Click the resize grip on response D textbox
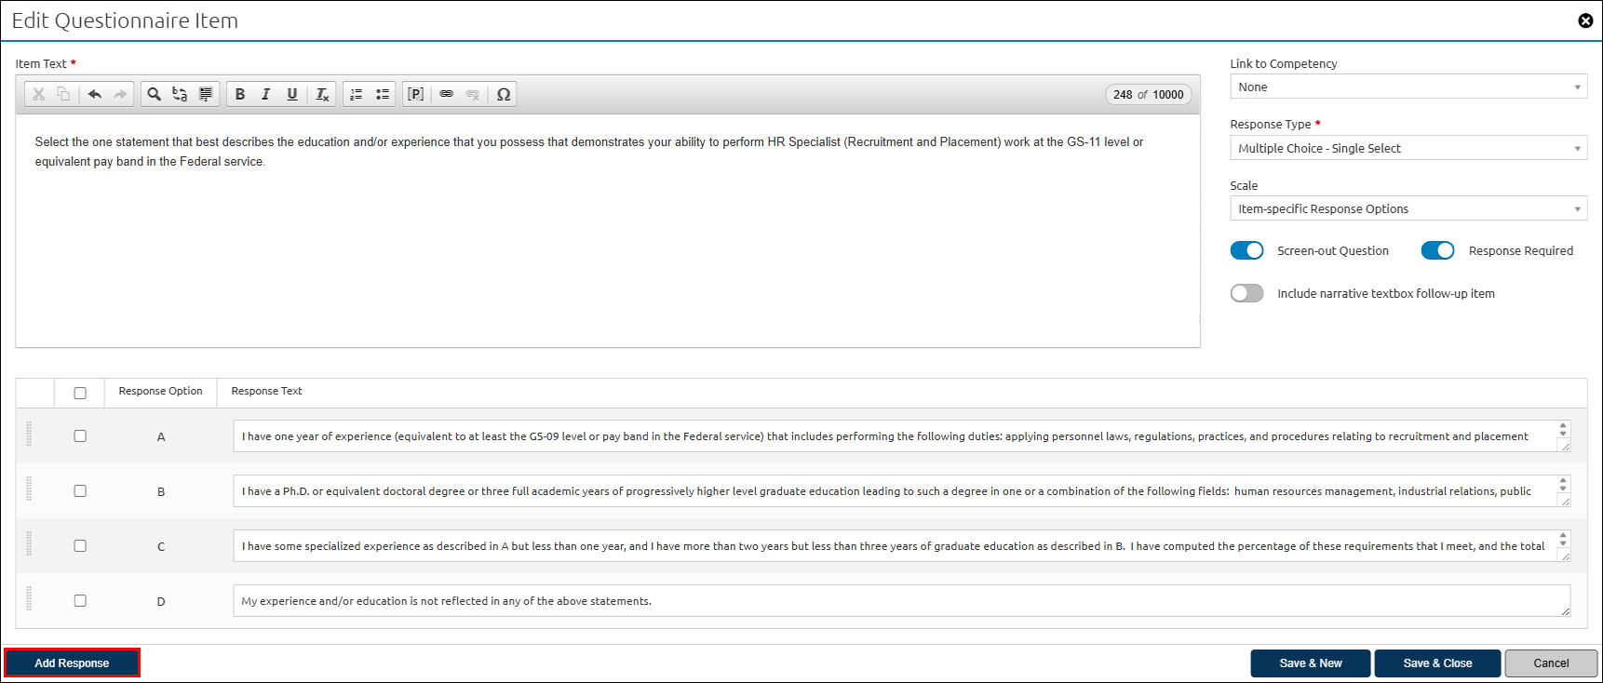The width and height of the screenshot is (1603, 683). coord(1565,611)
